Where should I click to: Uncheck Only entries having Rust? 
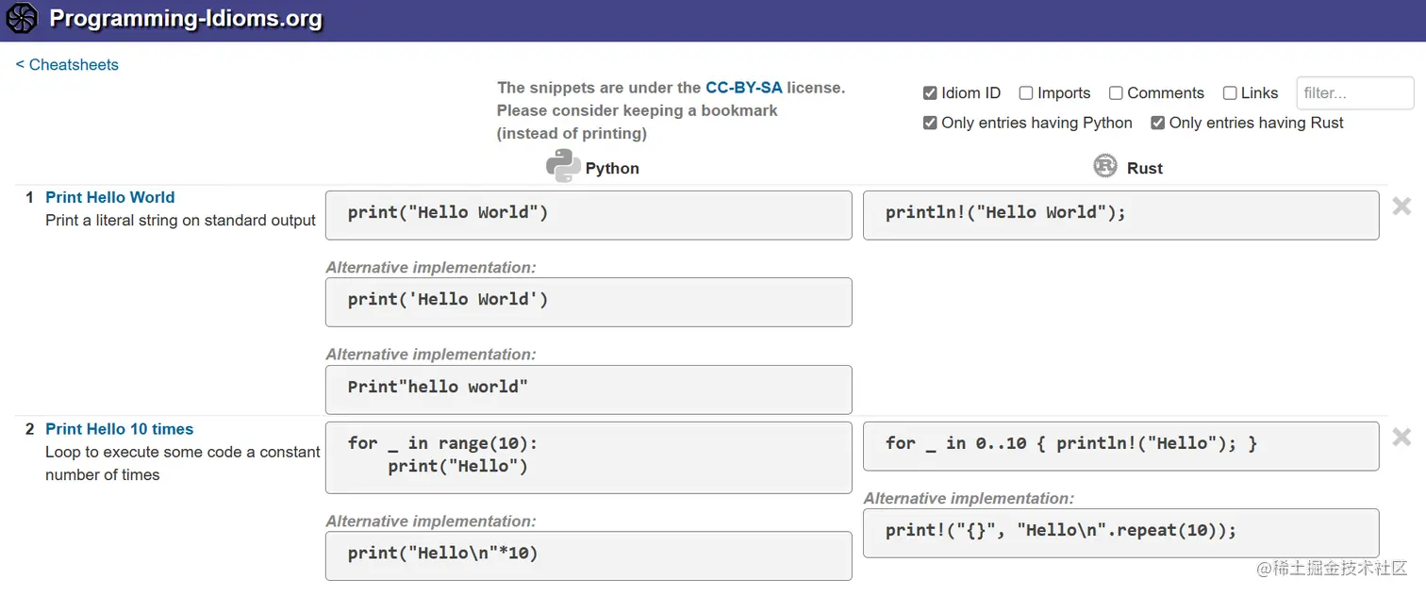point(1158,123)
